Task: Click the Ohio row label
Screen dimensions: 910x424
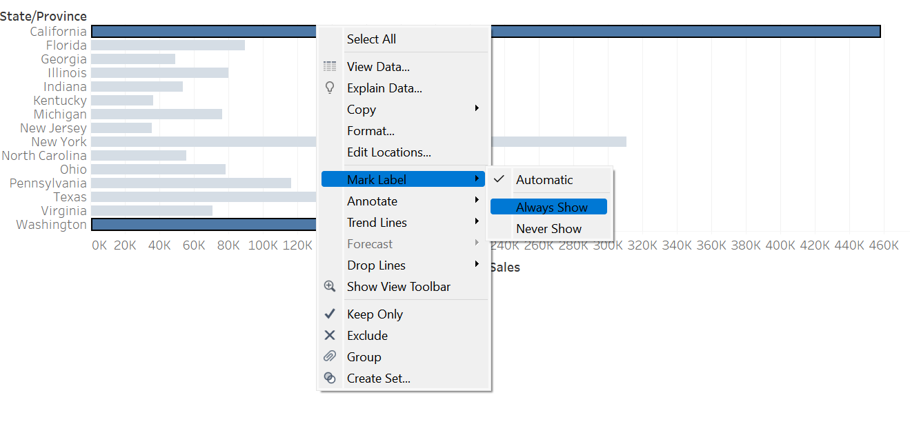Action: tap(74, 170)
